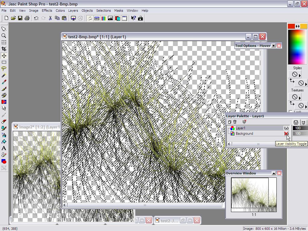Open the foreground Styles flyout arrow

point(300,75)
